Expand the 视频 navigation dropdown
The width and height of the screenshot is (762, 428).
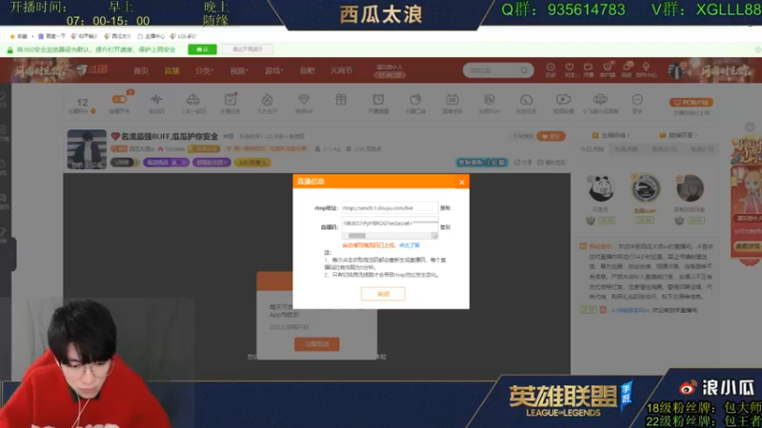point(239,70)
